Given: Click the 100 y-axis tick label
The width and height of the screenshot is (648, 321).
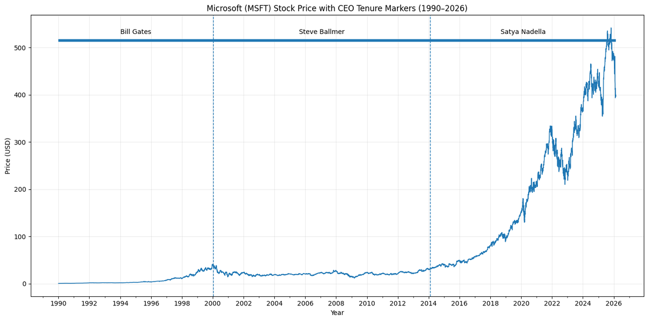Looking at the screenshot, I should tap(21, 236).
